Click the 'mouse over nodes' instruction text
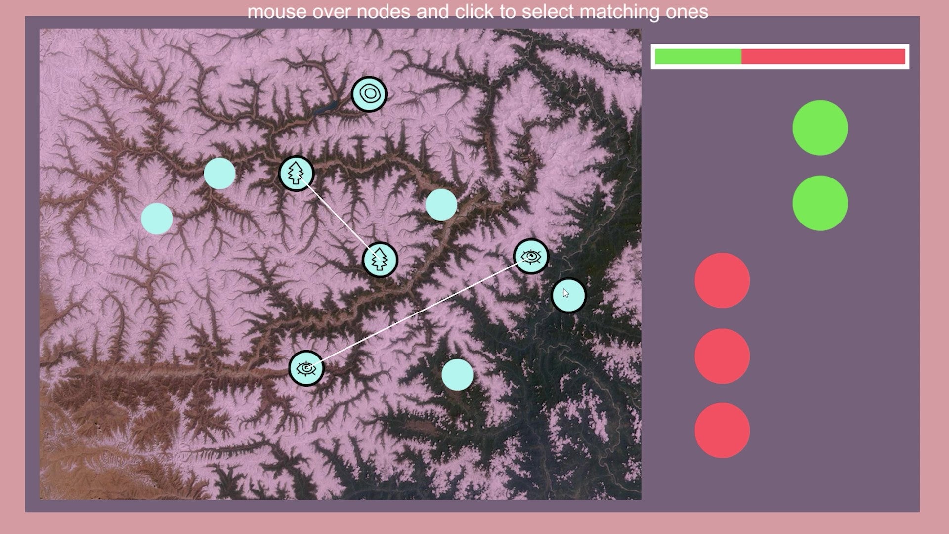 click(477, 11)
